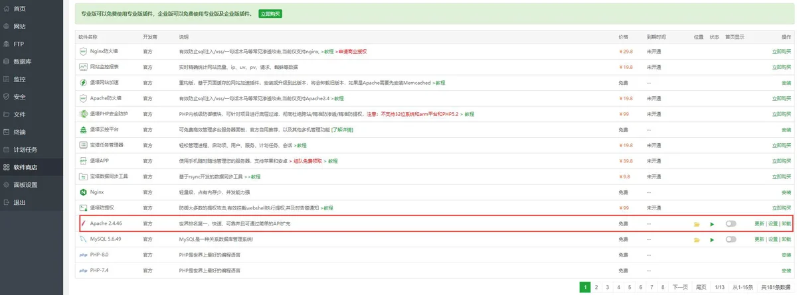Screen dimensions: 797x295
Task: Click 尾页 last page button
Action: 701,287
